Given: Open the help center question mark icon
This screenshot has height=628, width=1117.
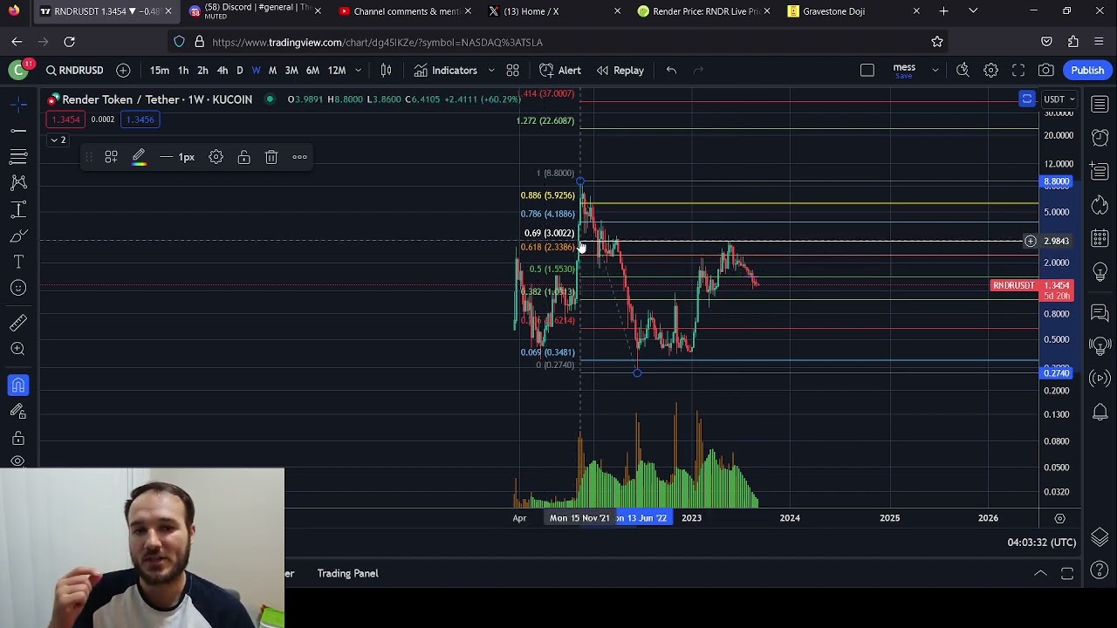Looking at the screenshot, I should (x=1100, y=570).
